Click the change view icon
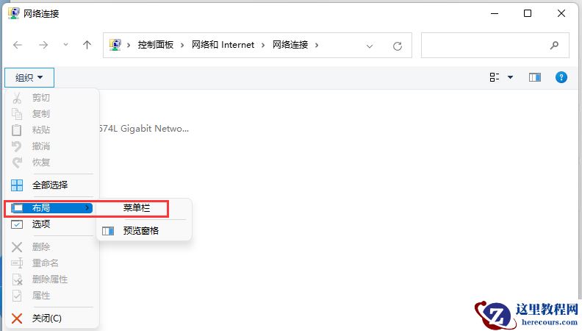Viewport: 582px width, 331px height. click(495, 77)
